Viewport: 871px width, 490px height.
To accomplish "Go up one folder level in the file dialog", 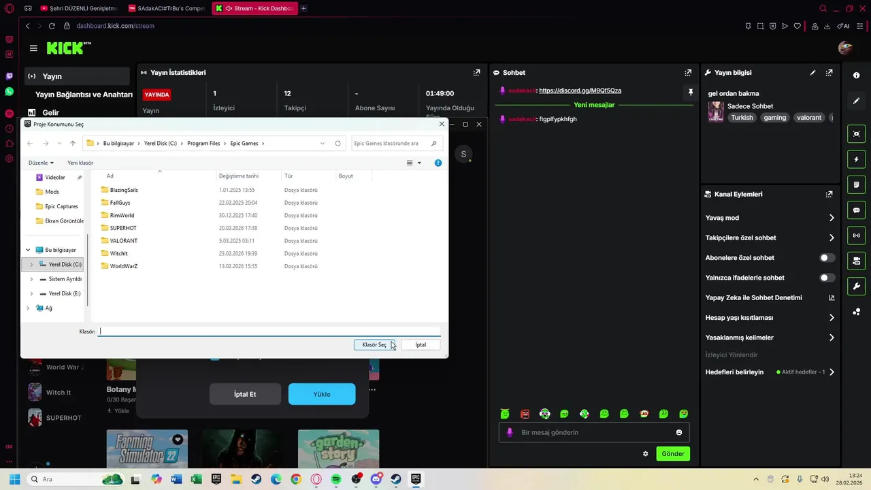I will click(73, 144).
